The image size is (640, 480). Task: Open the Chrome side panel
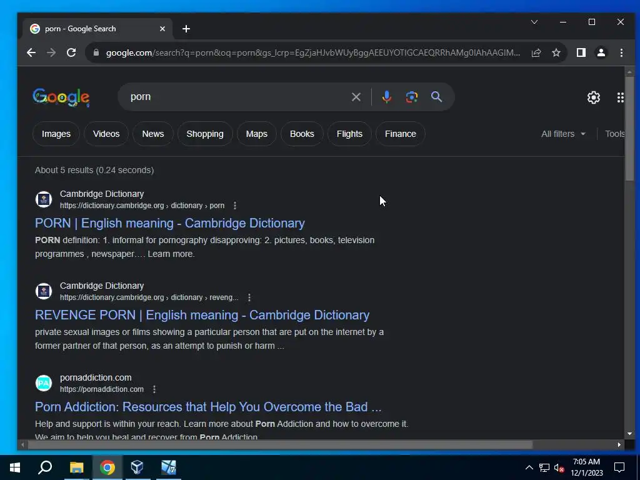pyautogui.click(x=581, y=52)
